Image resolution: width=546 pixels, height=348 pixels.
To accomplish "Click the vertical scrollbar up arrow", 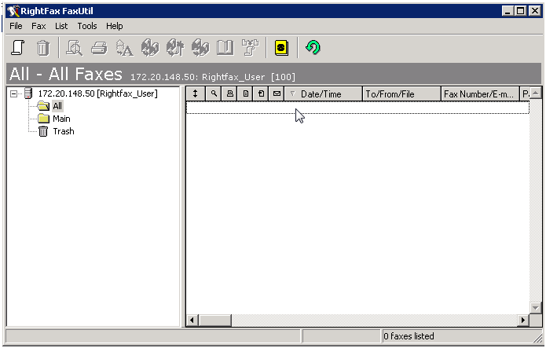I will (535, 93).
